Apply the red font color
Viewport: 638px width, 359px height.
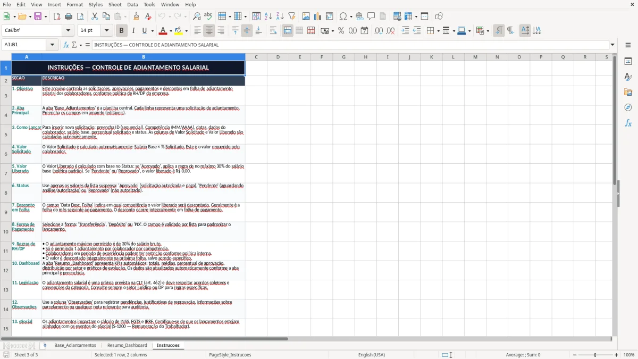point(163,31)
